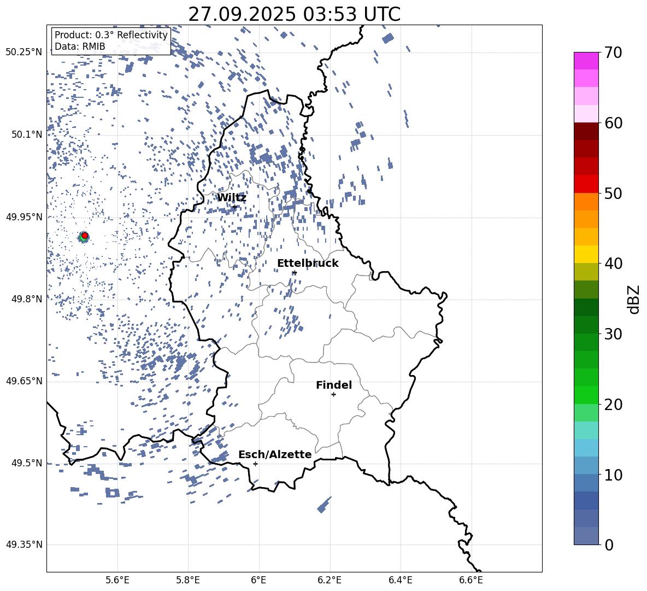Click the Ettelbruck city label
647x591 pixels.
308,264
